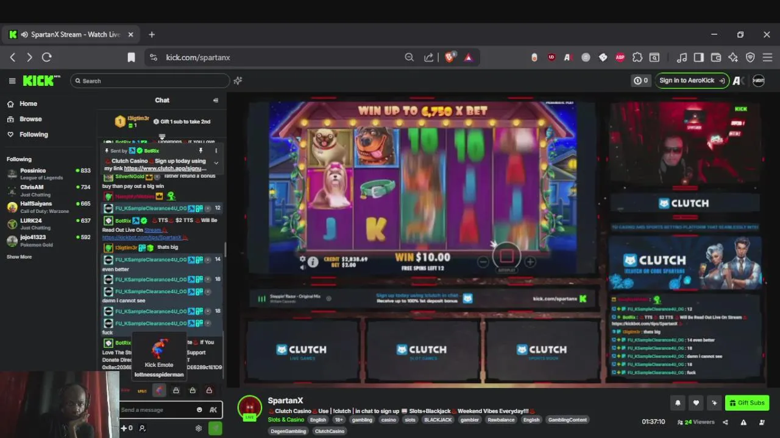Open the uBlock Origin extension
Viewport: 780px width, 438px height.
click(551, 57)
